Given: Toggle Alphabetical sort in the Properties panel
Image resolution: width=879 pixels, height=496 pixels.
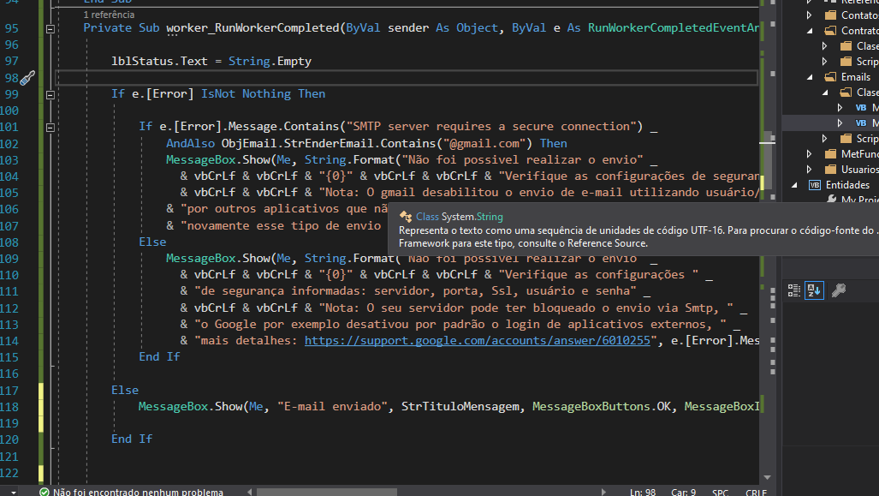Looking at the screenshot, I should coord(814,290).
